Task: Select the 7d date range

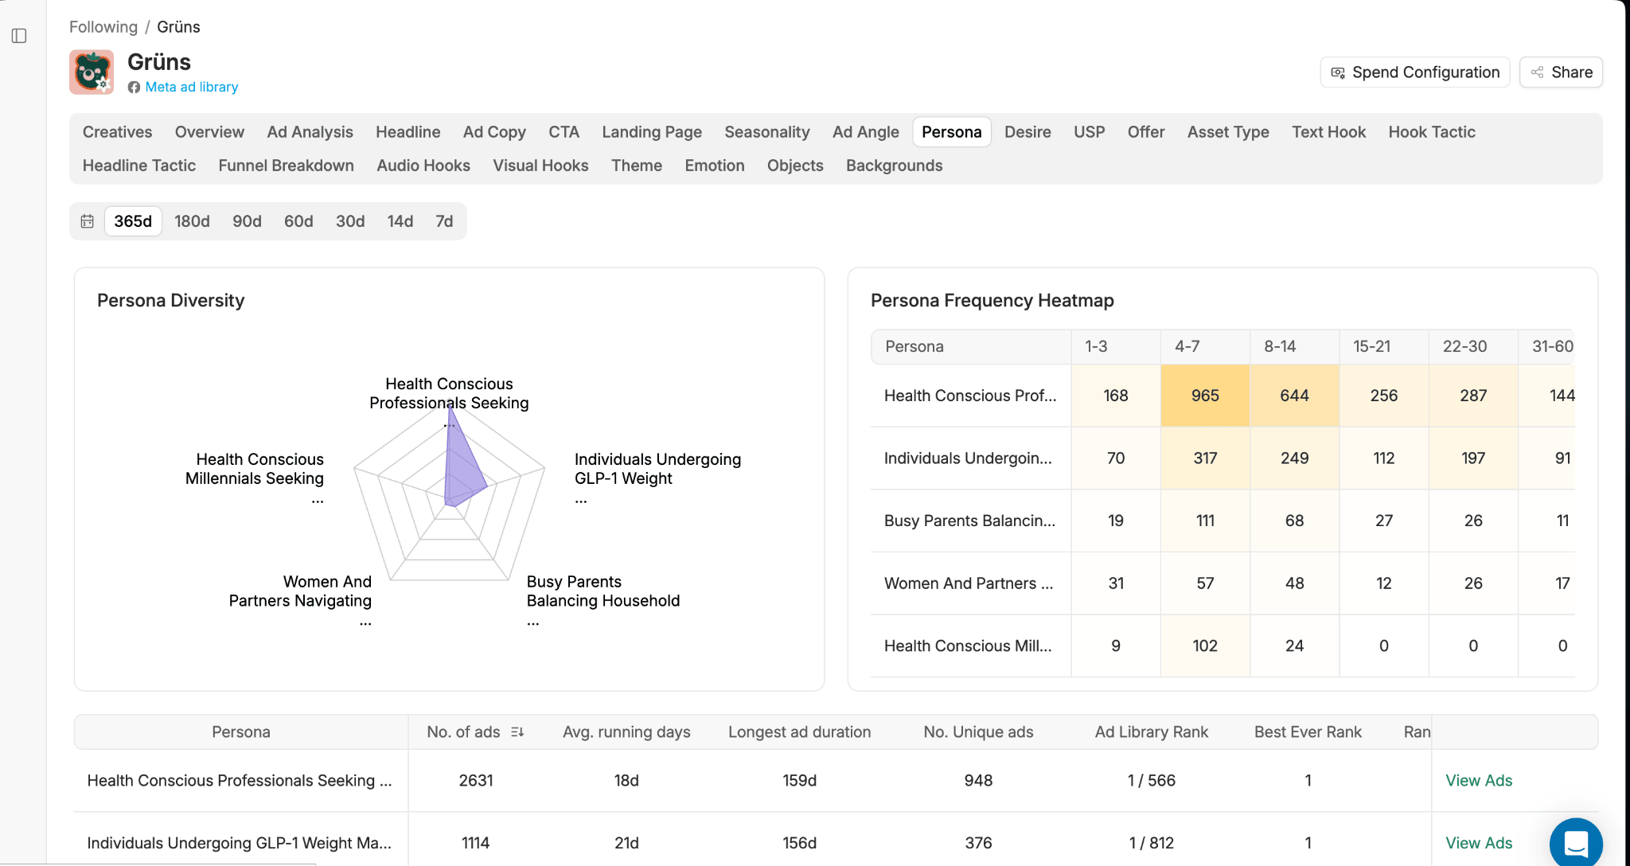Action: pyautogui.click(x=444, y=221)
